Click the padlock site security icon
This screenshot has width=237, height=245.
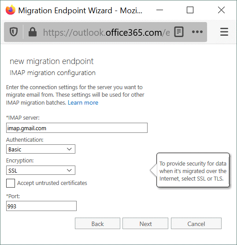[33, 32]
